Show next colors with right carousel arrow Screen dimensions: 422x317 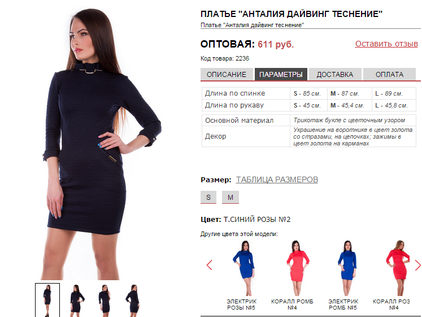[x=417, y=265]
